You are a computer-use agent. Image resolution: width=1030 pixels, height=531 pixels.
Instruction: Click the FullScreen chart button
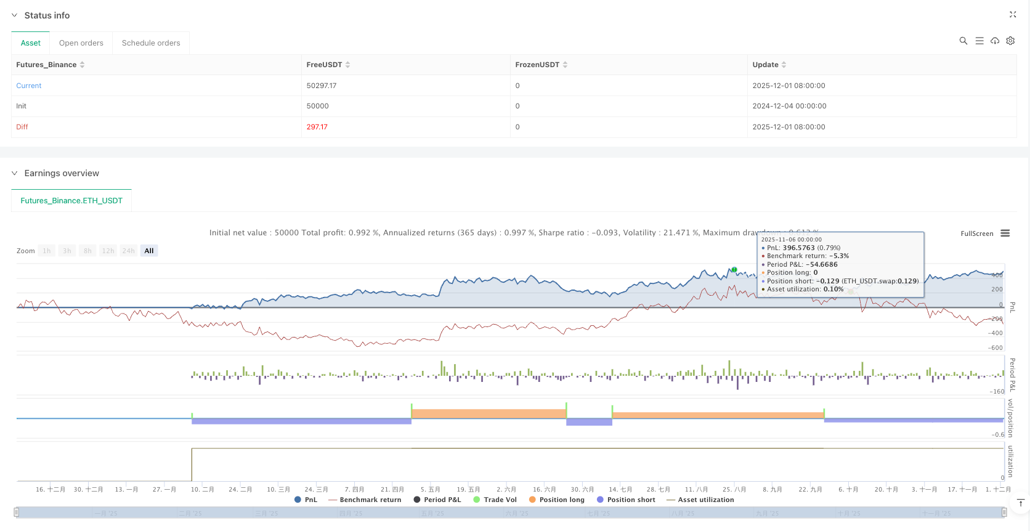(976, 233)
